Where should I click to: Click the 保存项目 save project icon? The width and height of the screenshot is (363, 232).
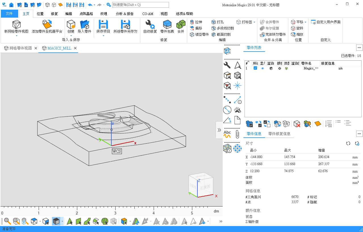coord(103,25)
